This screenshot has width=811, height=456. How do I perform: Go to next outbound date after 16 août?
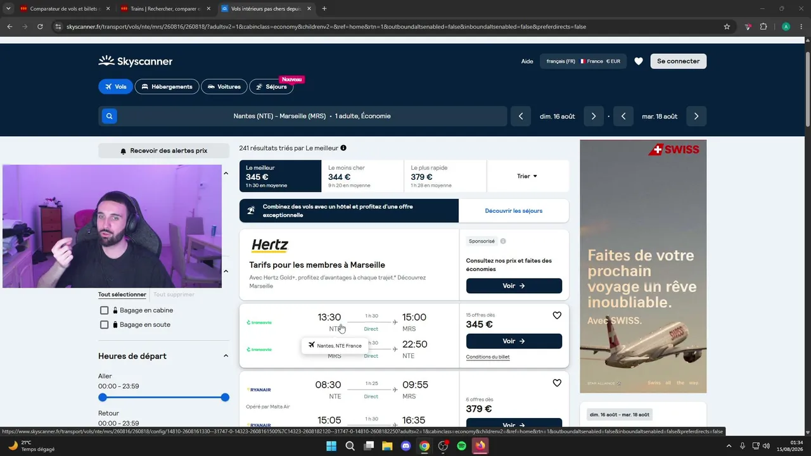coord(594,117)
